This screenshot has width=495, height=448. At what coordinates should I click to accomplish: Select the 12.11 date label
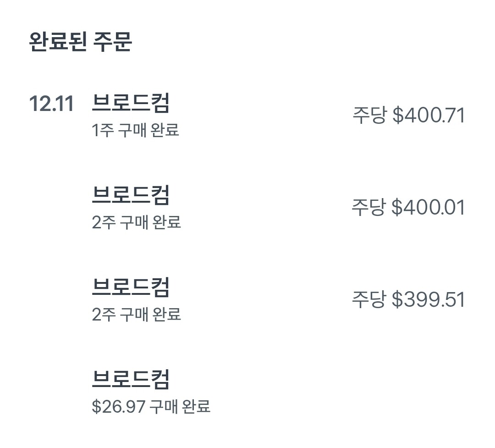coord(51,104)
